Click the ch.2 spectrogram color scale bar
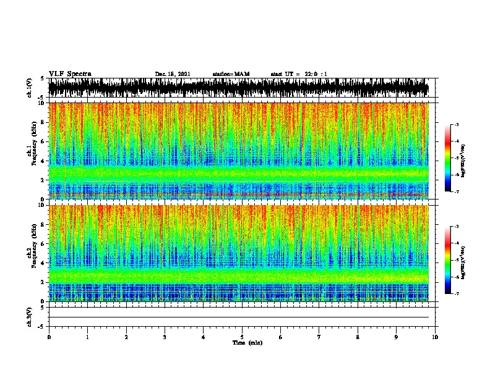This screenshot has height=378, width=490. (448, 260)
